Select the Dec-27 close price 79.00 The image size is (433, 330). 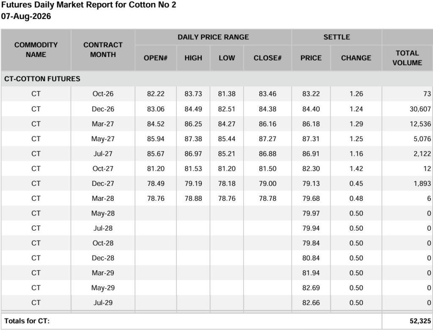[x=268, y=183]
